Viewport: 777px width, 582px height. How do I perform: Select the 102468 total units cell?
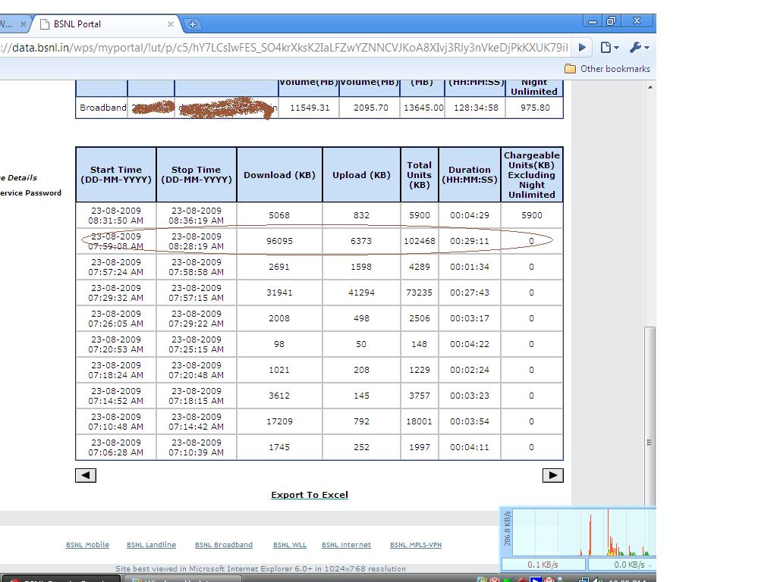click(419, 241)
